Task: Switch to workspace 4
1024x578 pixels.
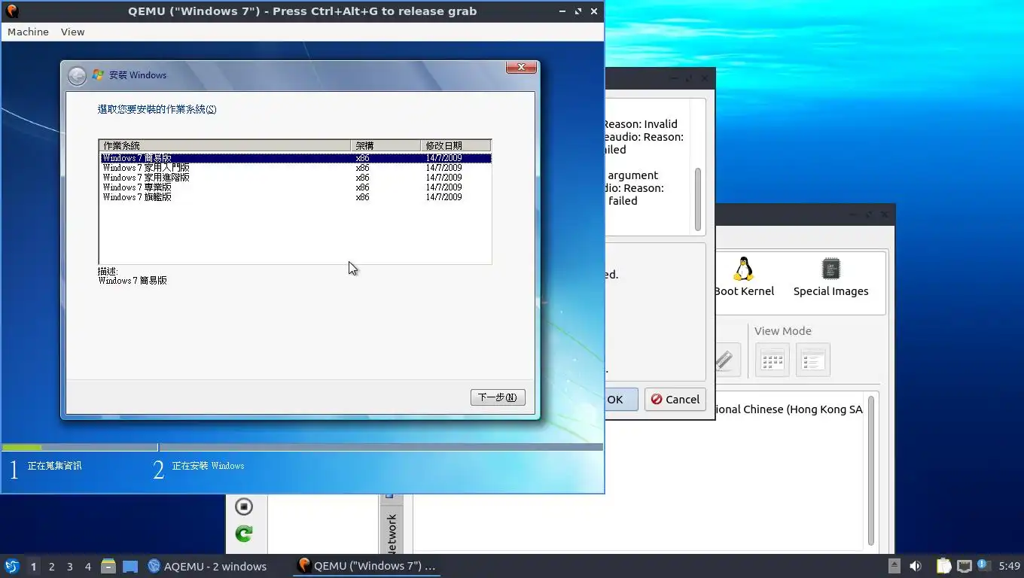Action: pos(88,567)
